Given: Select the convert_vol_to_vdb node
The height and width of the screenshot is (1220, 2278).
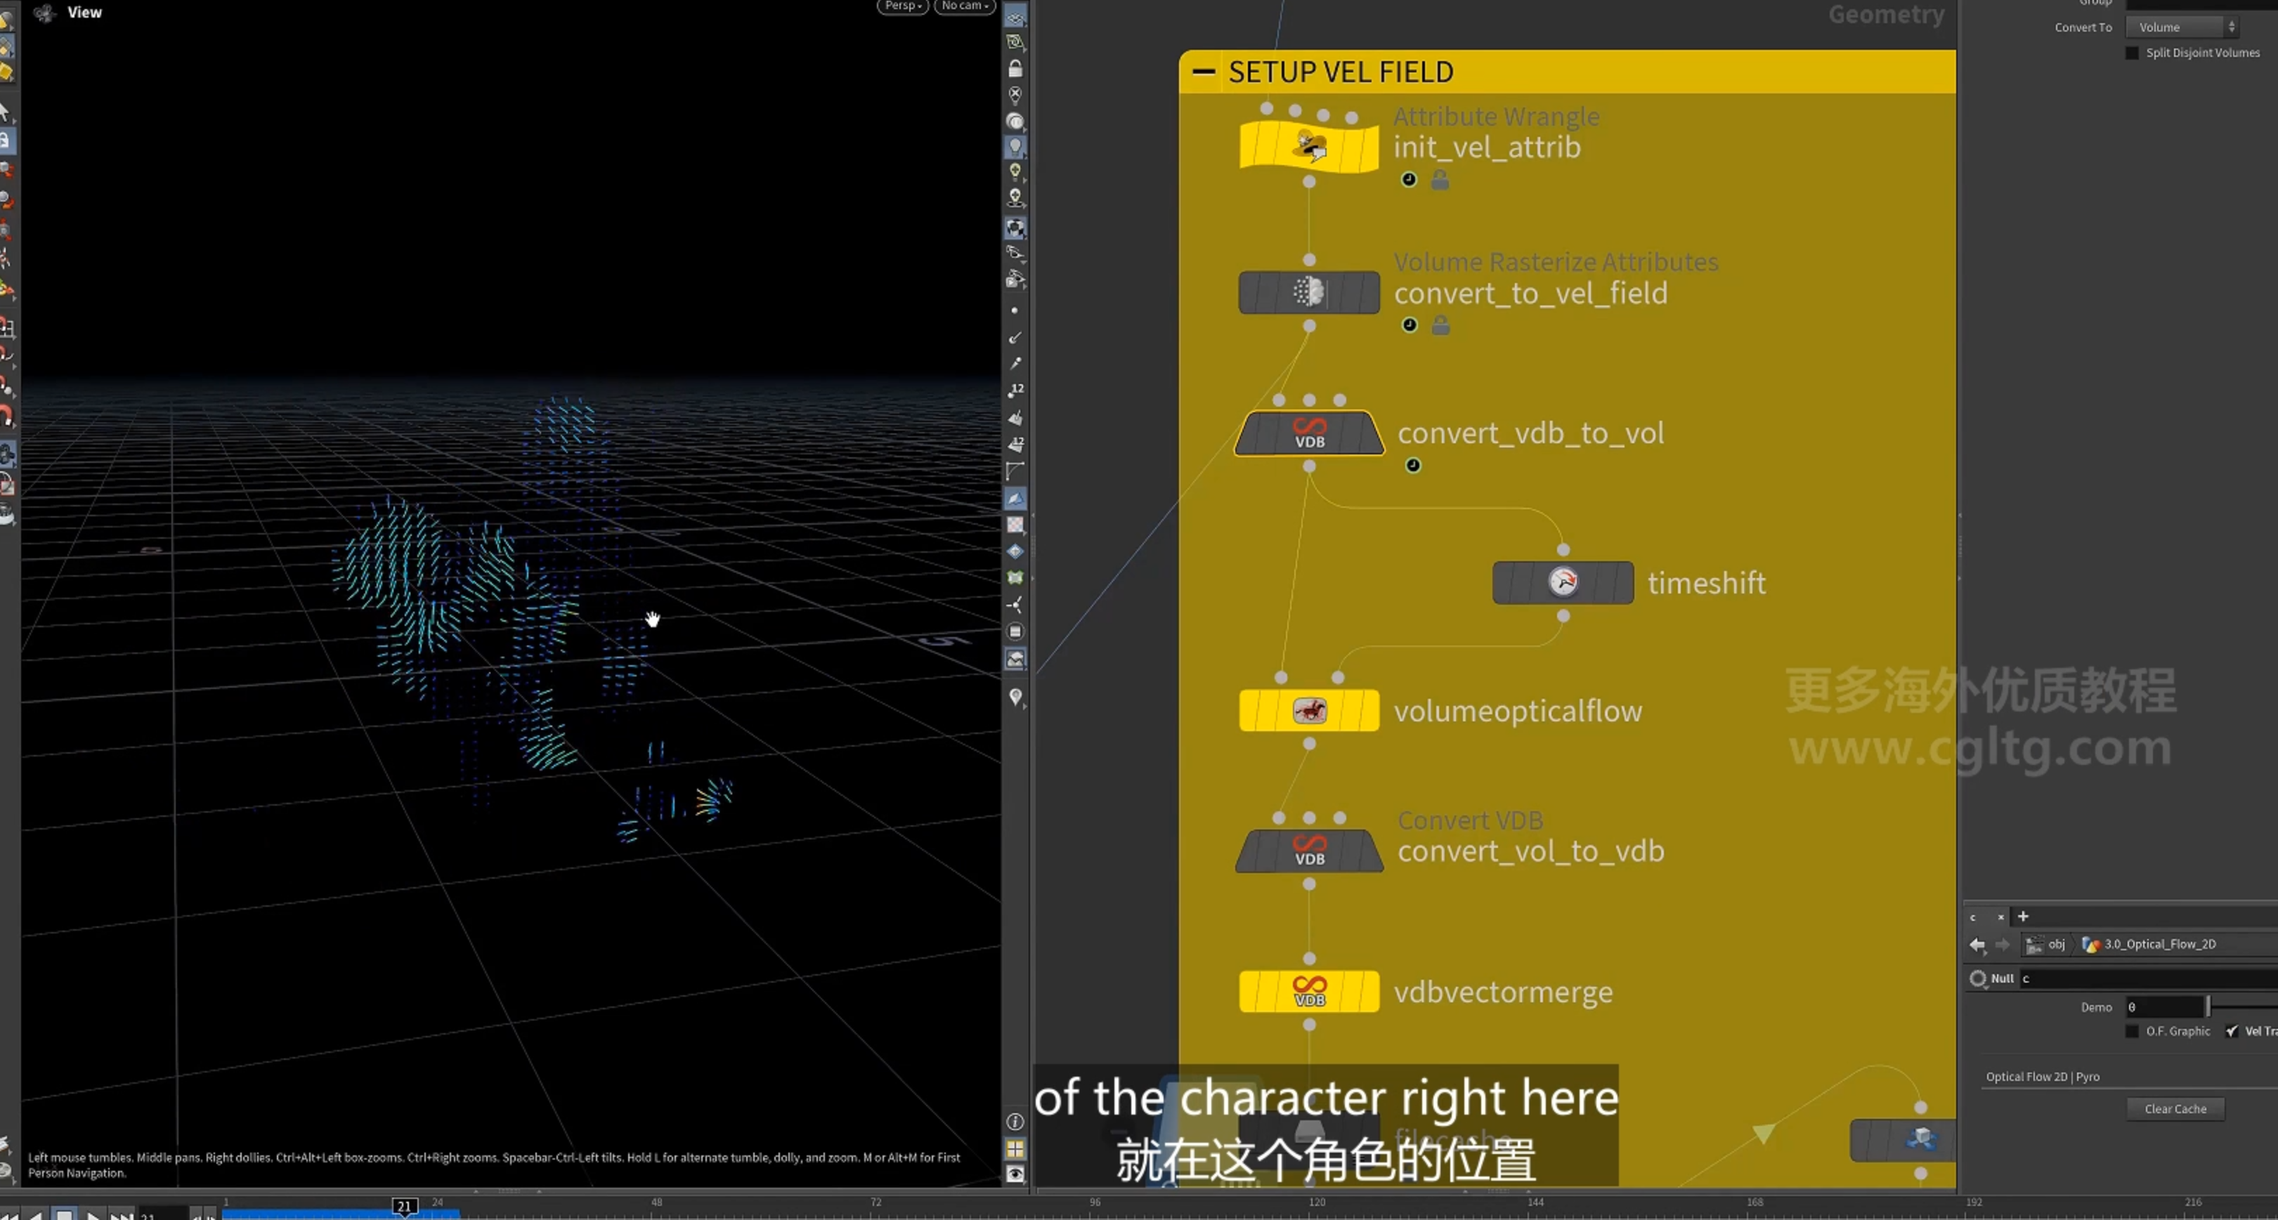Looking at the screenshot, I should [1309, 851].
